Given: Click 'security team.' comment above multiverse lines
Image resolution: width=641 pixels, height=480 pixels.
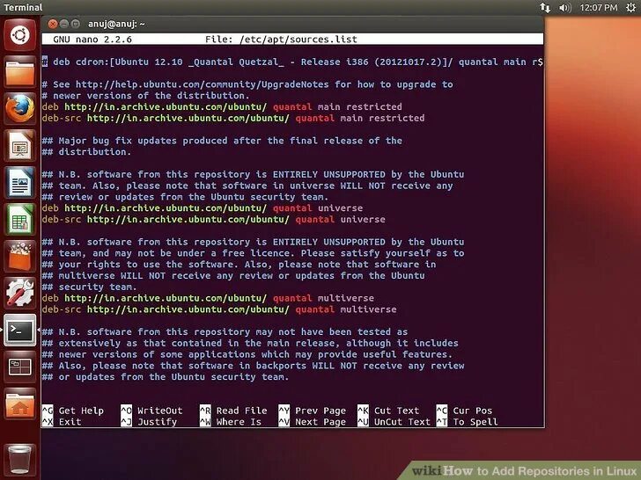Looking at the screenshot, I should click(89, 287).
